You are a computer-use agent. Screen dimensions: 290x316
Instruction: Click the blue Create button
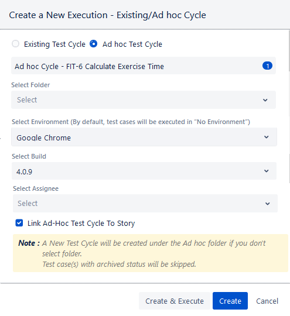point(230,301)
